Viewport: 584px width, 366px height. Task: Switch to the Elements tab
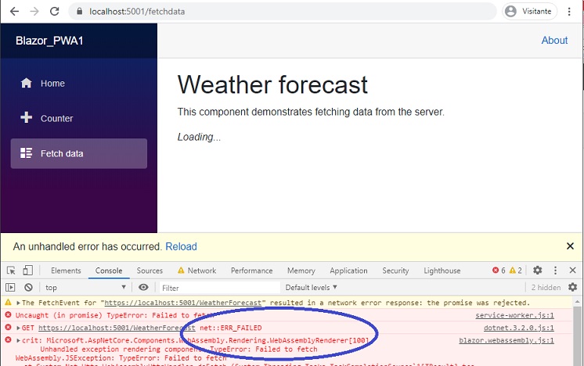click(x=66, y=271)
